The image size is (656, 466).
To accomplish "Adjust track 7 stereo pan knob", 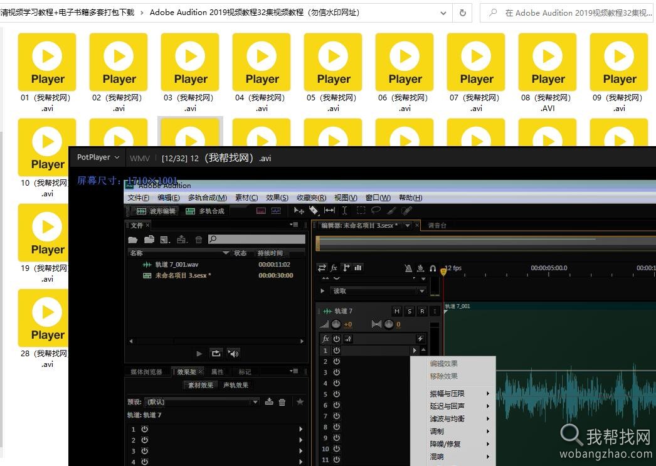I will click(389, 324).
